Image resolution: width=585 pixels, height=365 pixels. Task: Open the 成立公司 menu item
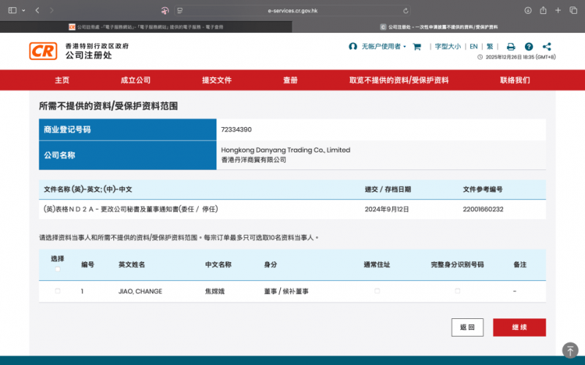coord(135,80)
